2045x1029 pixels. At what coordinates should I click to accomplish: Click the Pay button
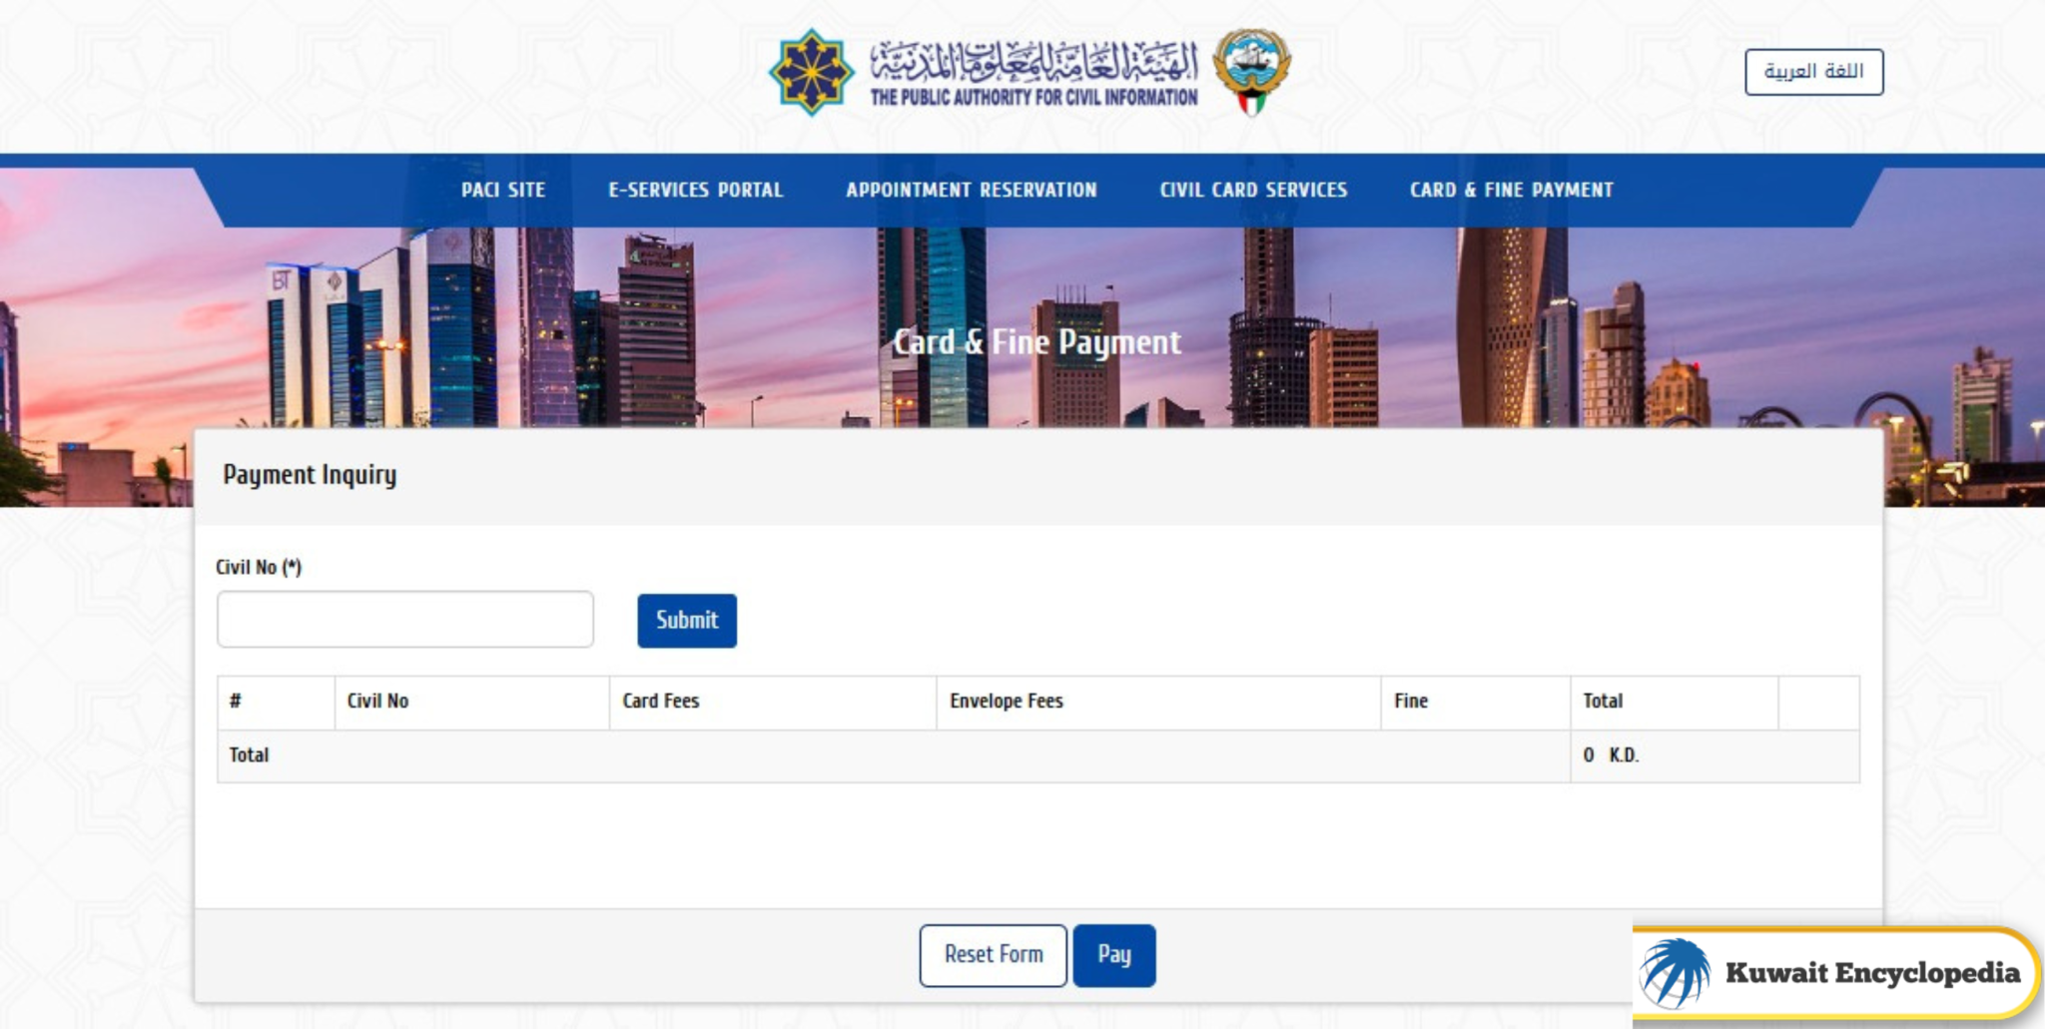[x=1114, y=954]
